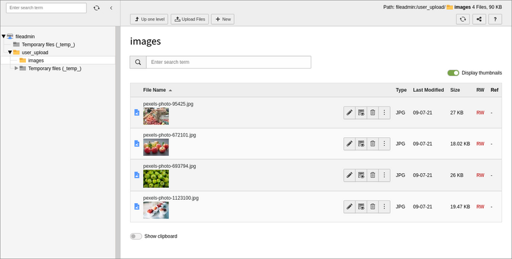Click the magnifier search button

(138, 62)
